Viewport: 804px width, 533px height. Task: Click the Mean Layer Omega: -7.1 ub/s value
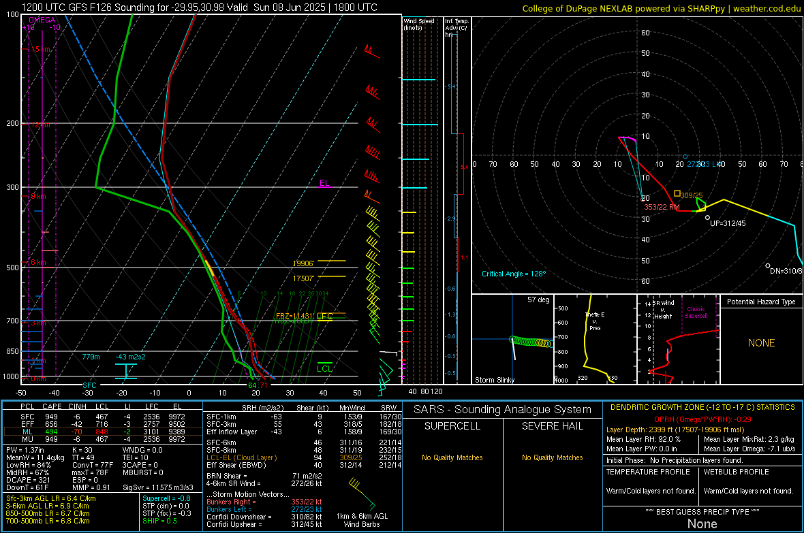pyautogui.click(x=749, y=449)
